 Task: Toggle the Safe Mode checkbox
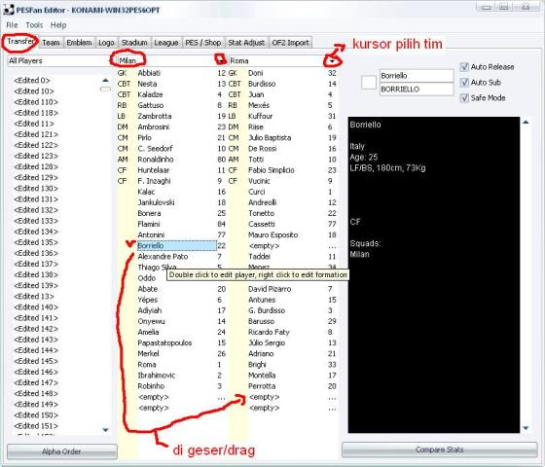tap(464, 98)
